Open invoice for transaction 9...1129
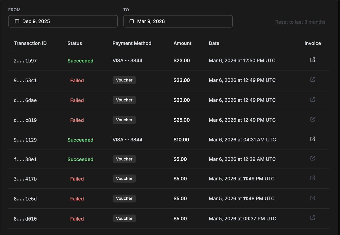Screen dimensions: 340x235 pos(313,139)
